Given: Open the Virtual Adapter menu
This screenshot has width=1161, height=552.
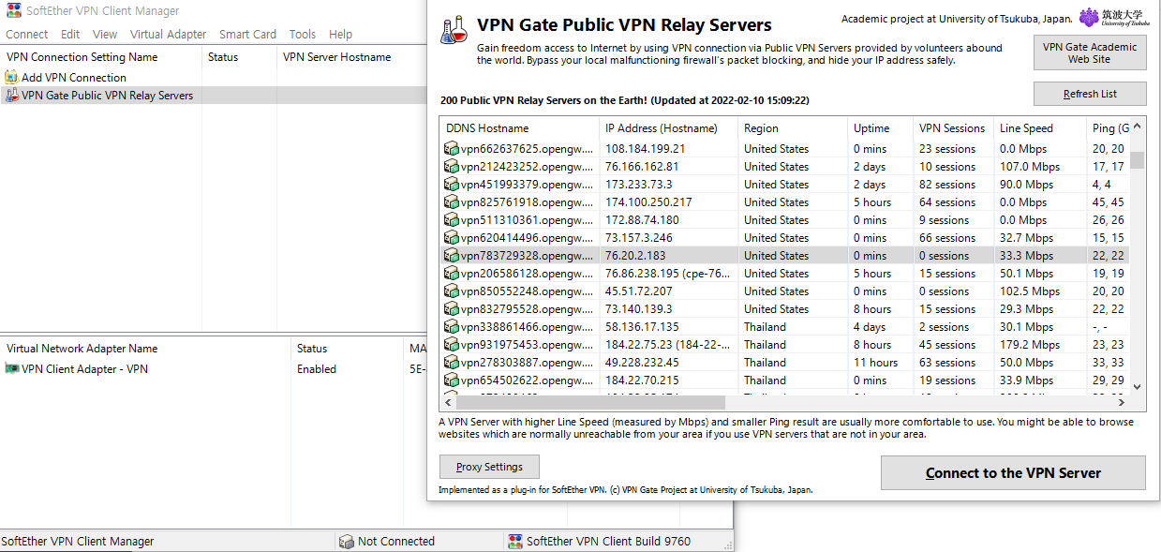Looking at the screenshot, I should pos(169,34).
